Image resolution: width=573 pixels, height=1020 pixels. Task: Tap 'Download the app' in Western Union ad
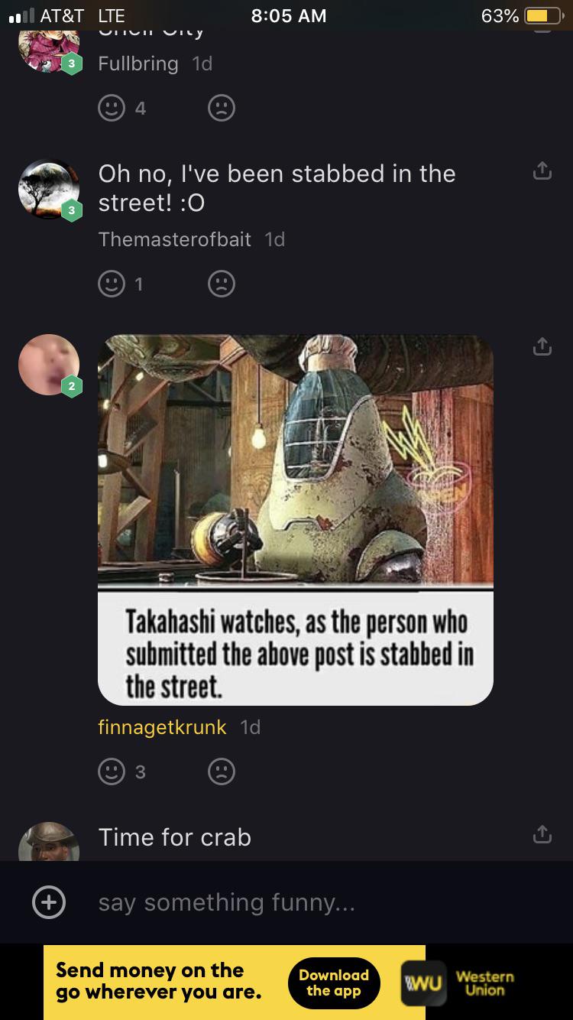point(334,983)
